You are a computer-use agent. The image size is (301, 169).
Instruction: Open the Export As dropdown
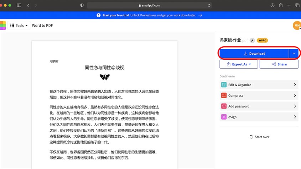pyautogui.click(x=239, y=64)
